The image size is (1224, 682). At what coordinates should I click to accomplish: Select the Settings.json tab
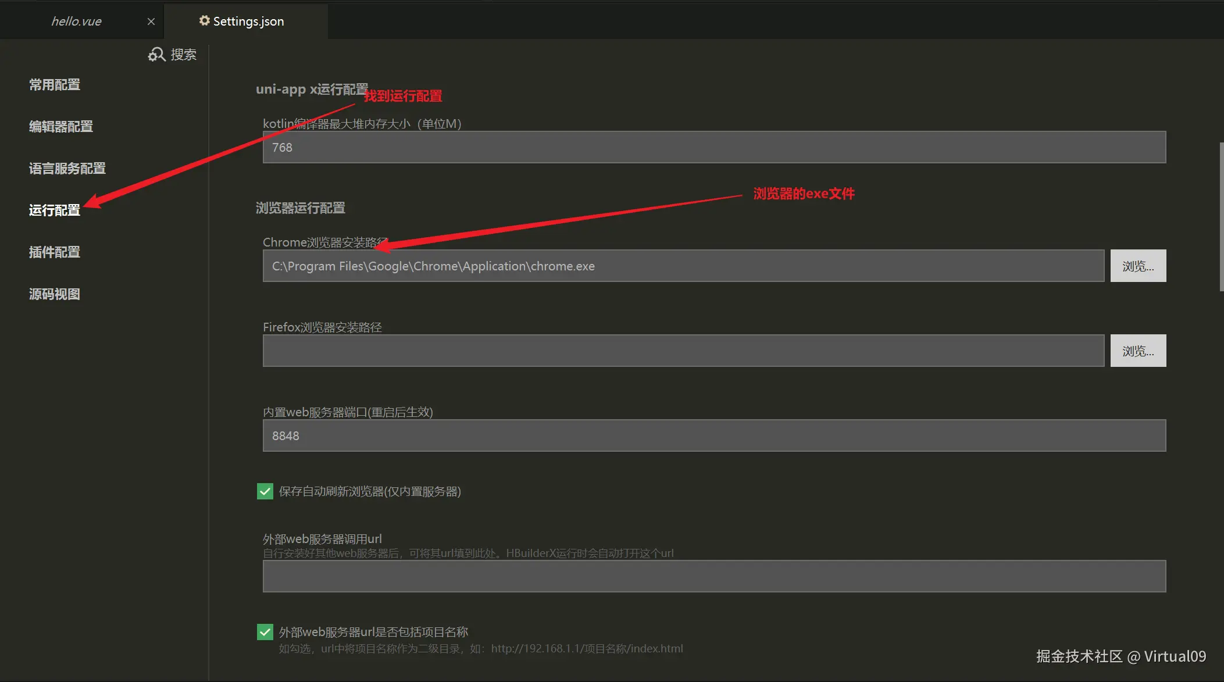coord(248,22)
